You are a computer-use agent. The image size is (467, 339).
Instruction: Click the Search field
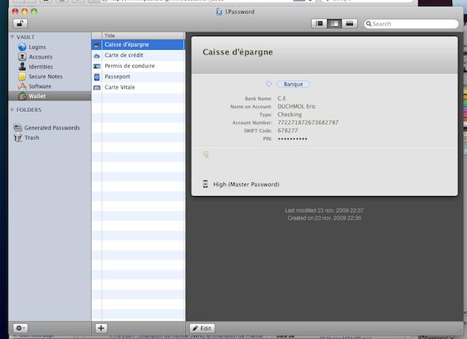coord(412,24)
